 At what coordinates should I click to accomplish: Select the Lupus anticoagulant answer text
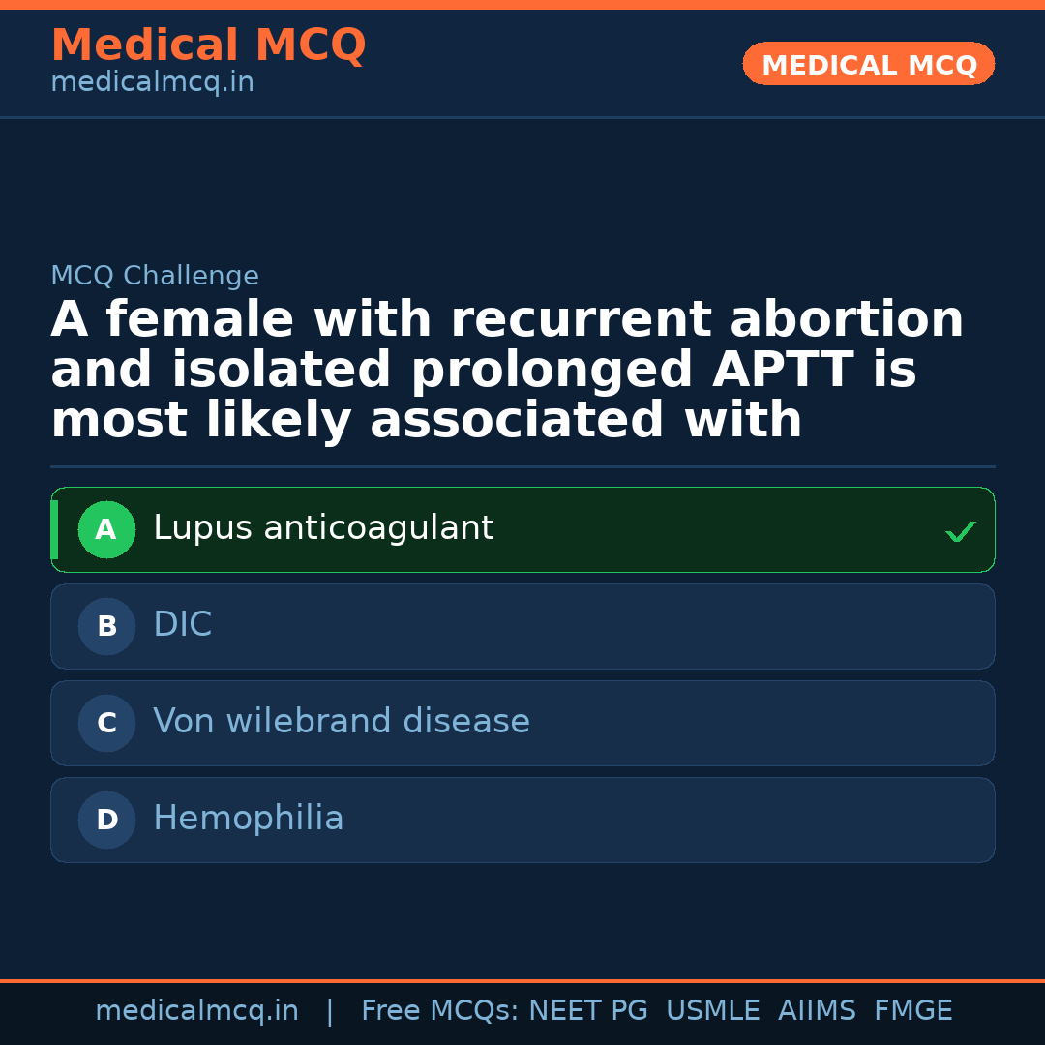pyautogui.click(x=323, y=528)
